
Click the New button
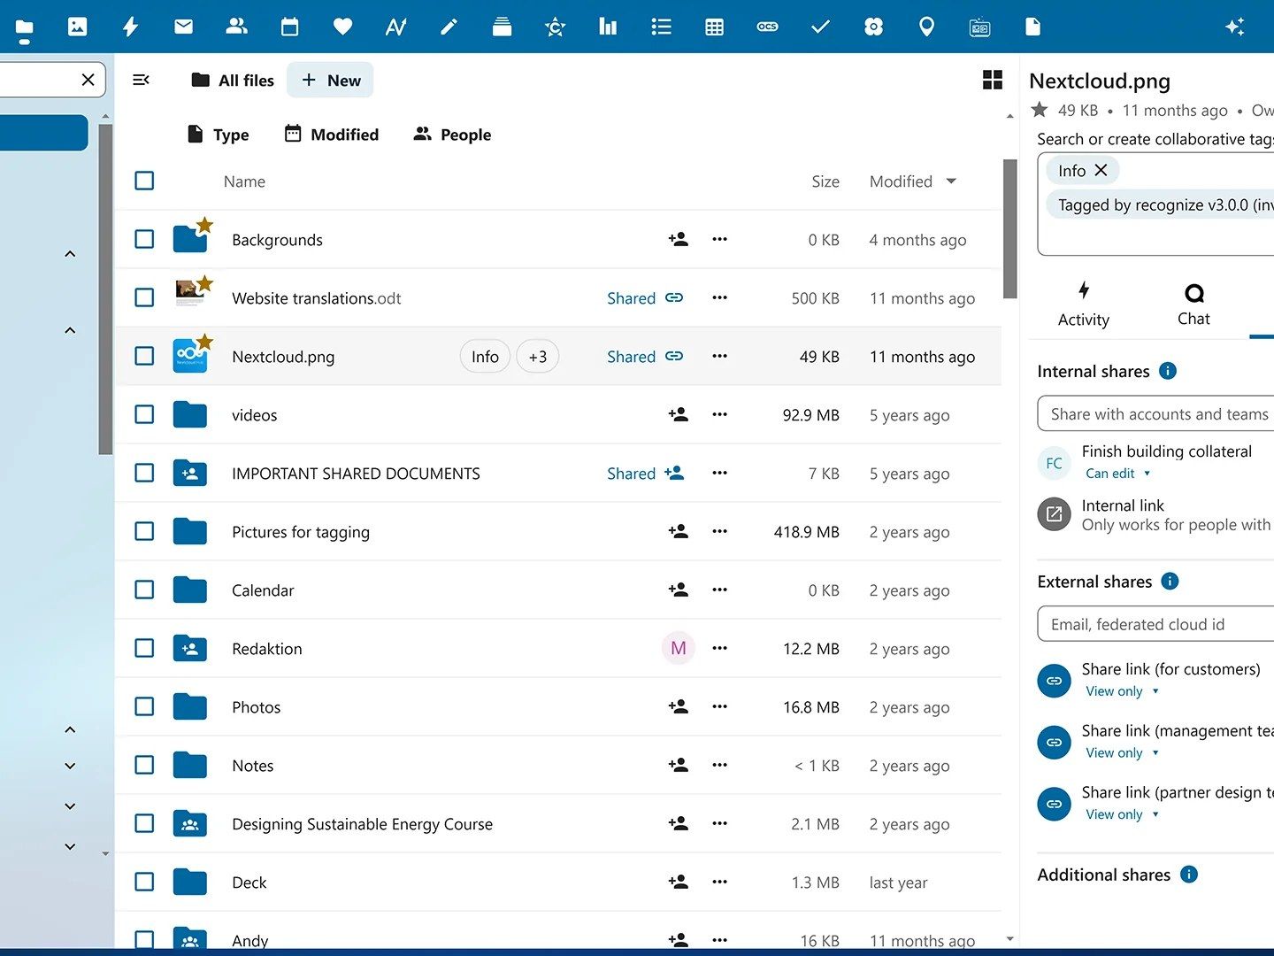(331, 81)
